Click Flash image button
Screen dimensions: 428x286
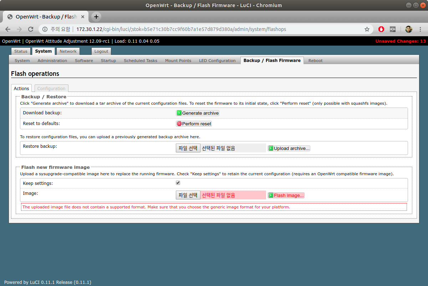(286, 195)
